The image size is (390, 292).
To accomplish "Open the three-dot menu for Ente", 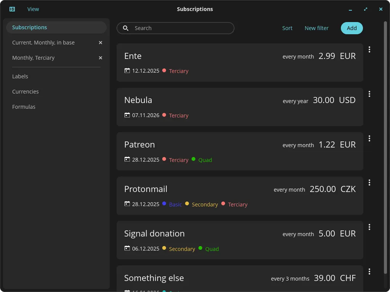I will pos(369,49).
